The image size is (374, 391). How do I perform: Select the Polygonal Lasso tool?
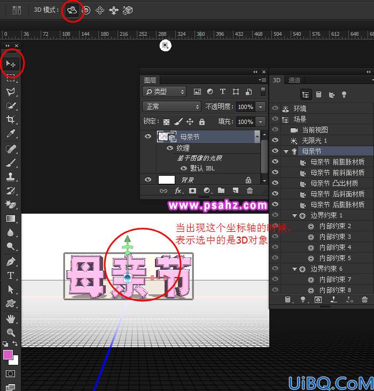(x=11, y=92)
